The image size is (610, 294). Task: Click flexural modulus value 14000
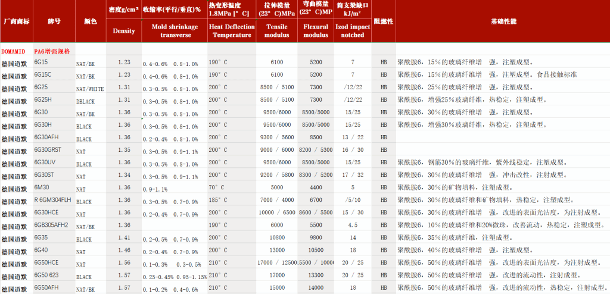pyautogui.click(x=316, y=287)
